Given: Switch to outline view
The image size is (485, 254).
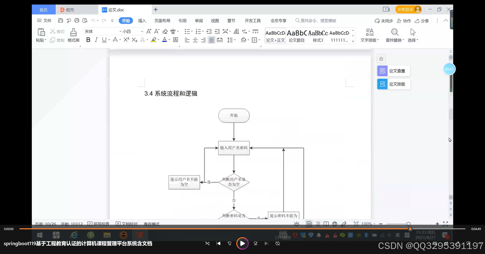Looking at the screenshot, I should 318,224.
